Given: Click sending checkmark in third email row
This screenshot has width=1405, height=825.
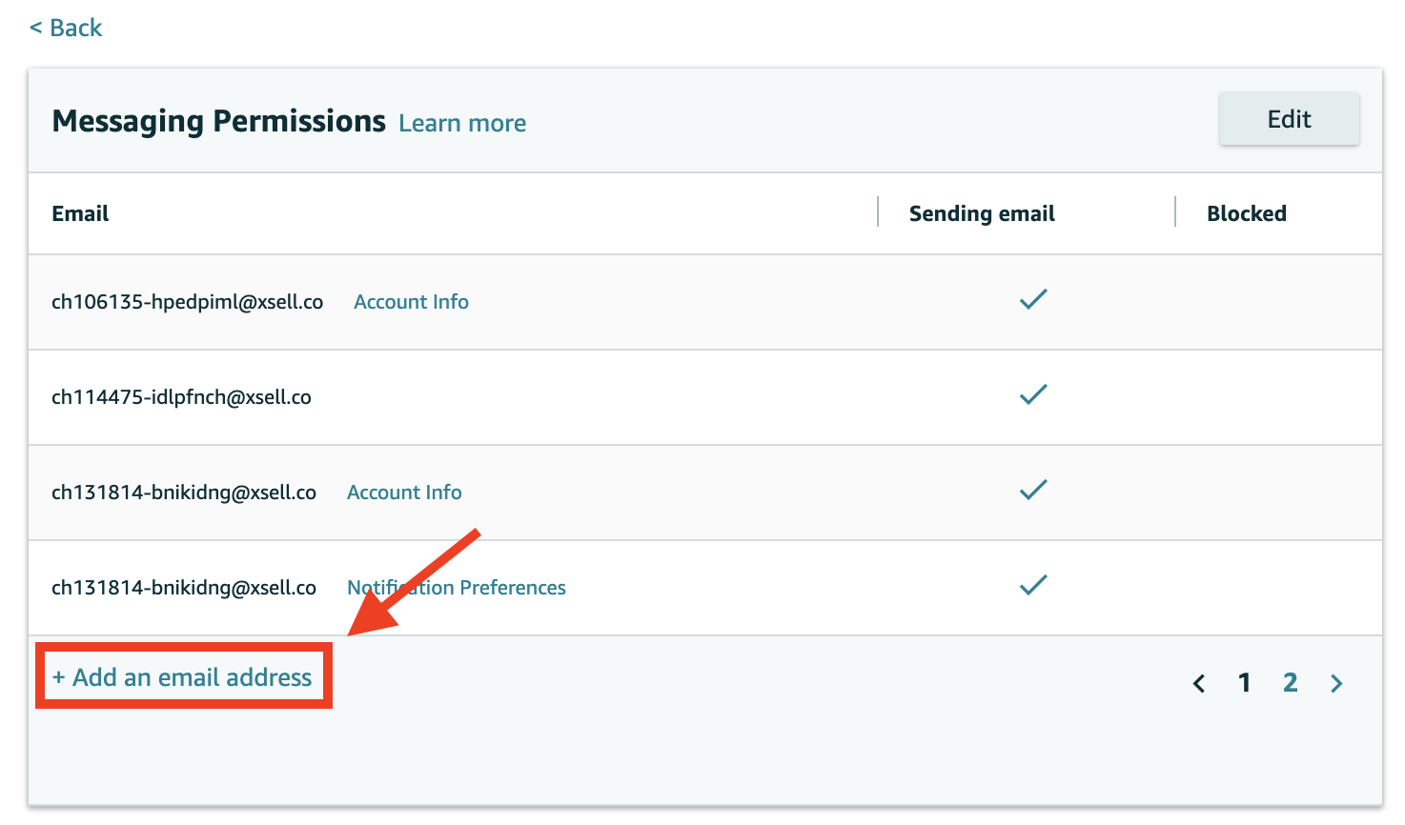Looking at the screenshot, I should (x=1033, y=490).
